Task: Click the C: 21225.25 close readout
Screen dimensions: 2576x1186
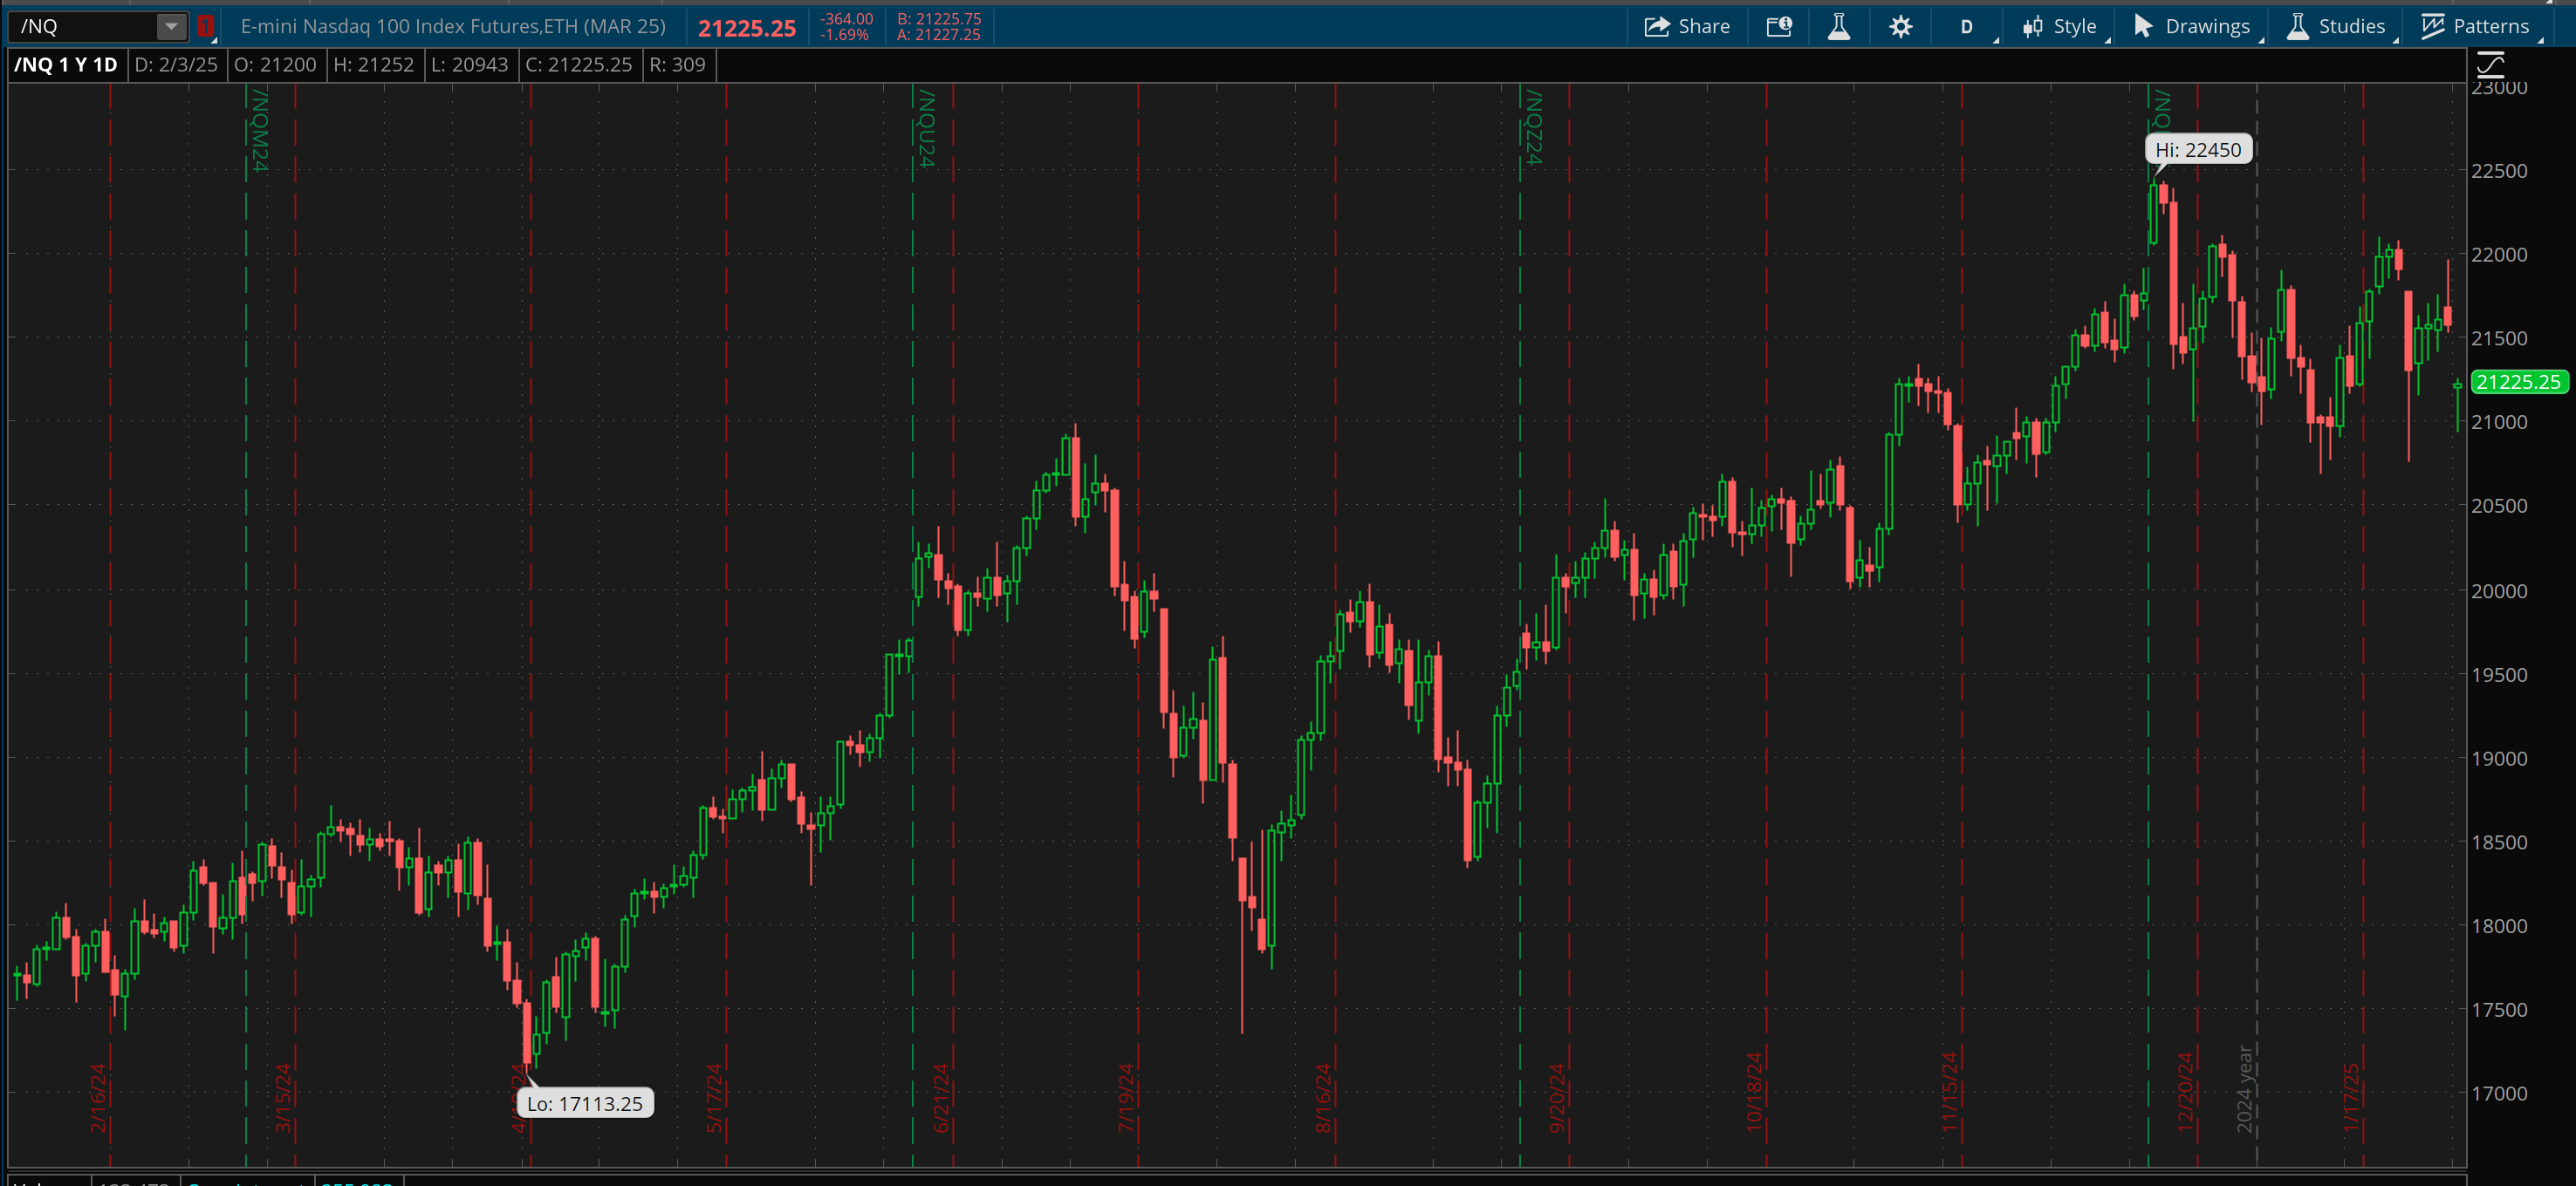Action: point(579,65)
